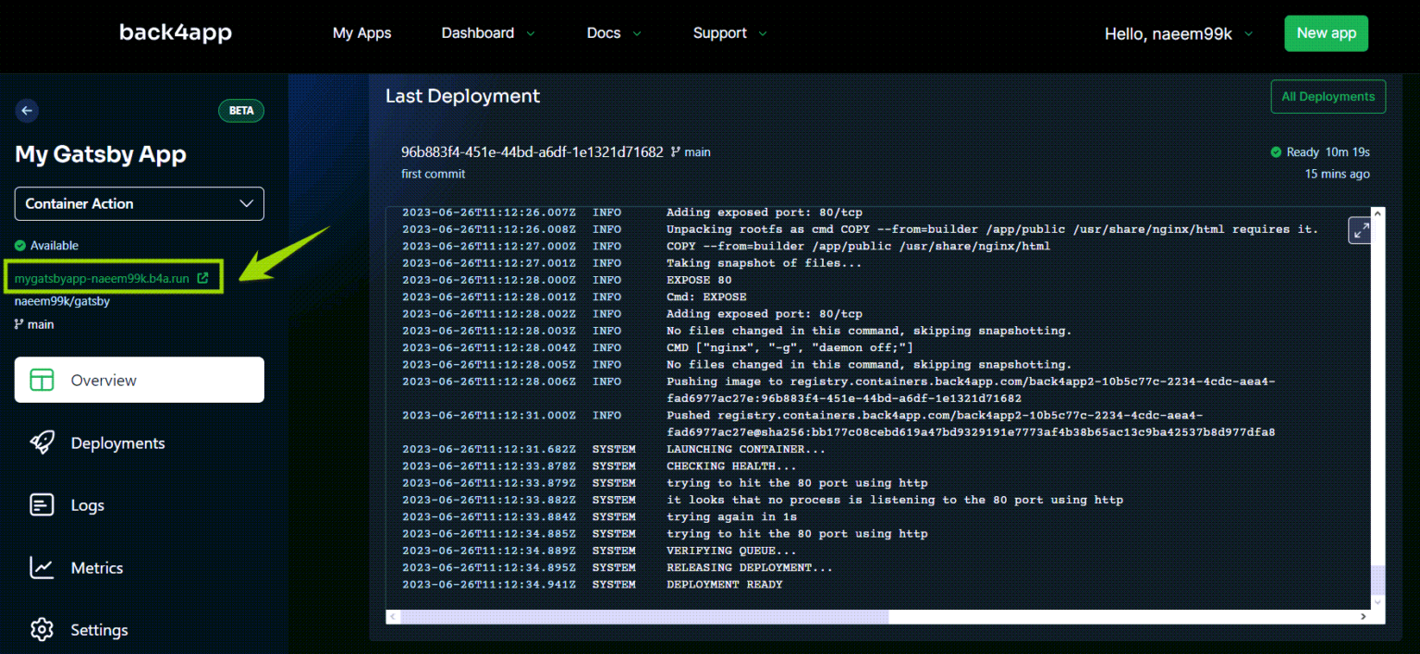Expand the Docs dropdown menu
The image size is (1420, 654).
[x=615, y=33]
